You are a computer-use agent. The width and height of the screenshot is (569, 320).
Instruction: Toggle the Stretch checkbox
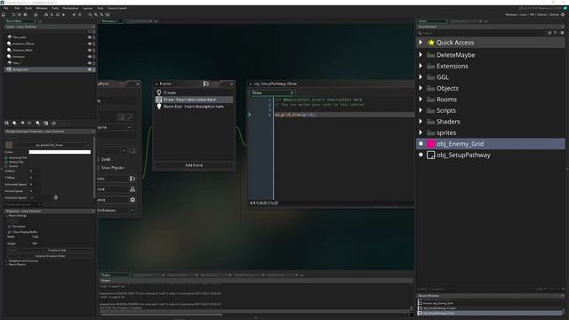6,166
